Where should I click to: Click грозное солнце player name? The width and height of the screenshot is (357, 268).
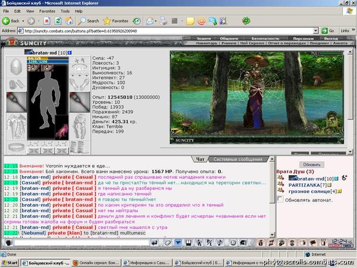[309, 191]
